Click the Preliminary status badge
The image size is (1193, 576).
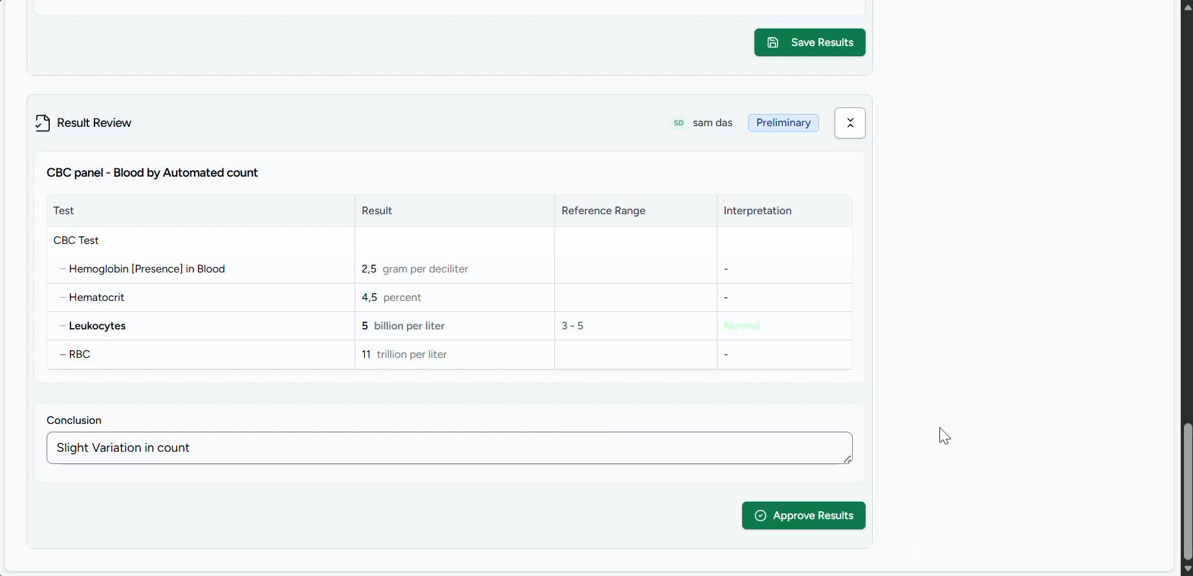(x=783, y=123)
